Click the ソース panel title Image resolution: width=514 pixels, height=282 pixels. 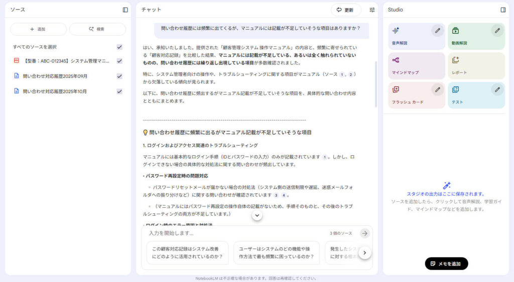(x=18, y=10)
